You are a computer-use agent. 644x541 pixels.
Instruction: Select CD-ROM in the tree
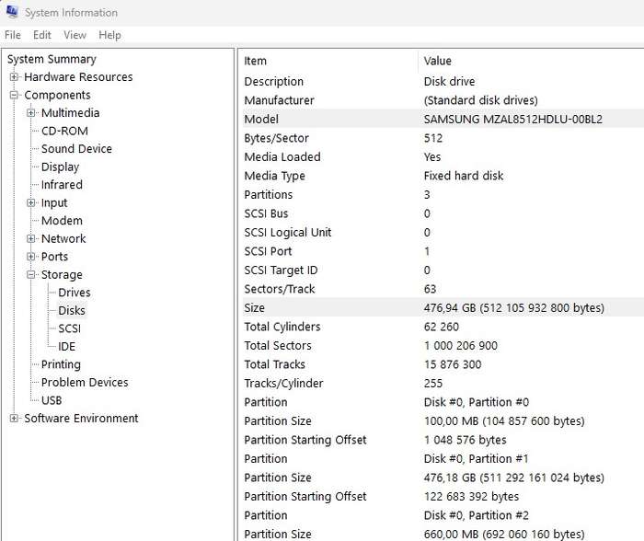coord(64,131)
